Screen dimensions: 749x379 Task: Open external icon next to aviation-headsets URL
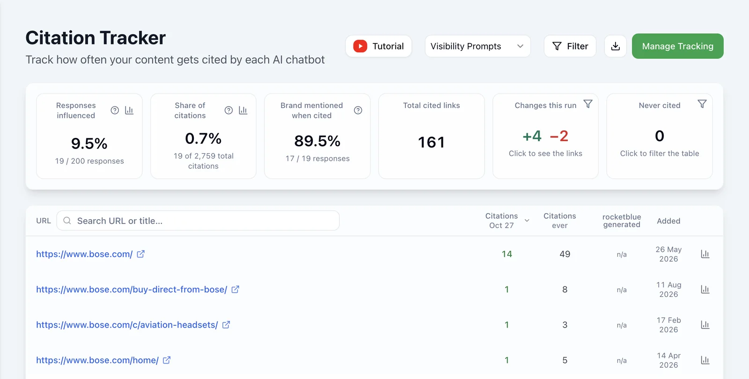pyautogui.click(x=226, y=324)
